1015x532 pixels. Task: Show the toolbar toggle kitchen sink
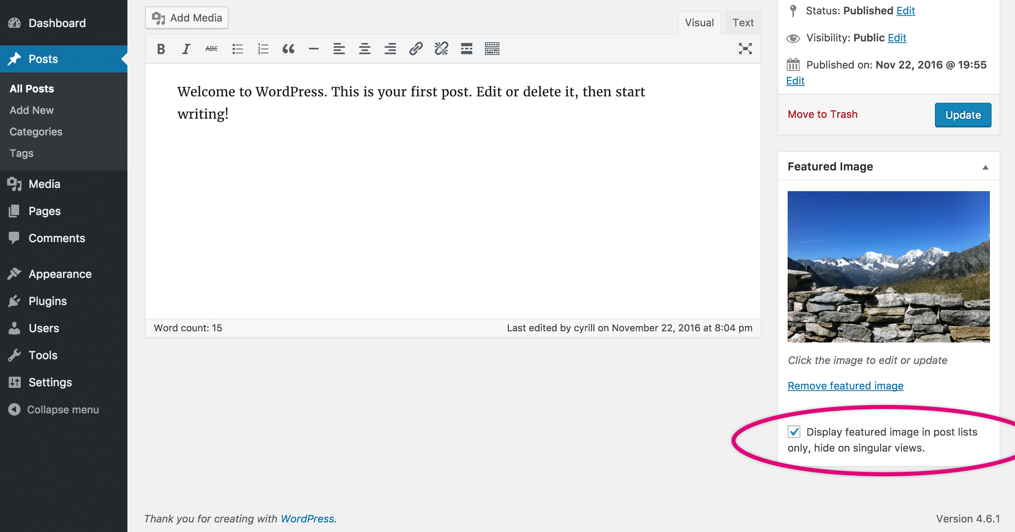[492, 49]
